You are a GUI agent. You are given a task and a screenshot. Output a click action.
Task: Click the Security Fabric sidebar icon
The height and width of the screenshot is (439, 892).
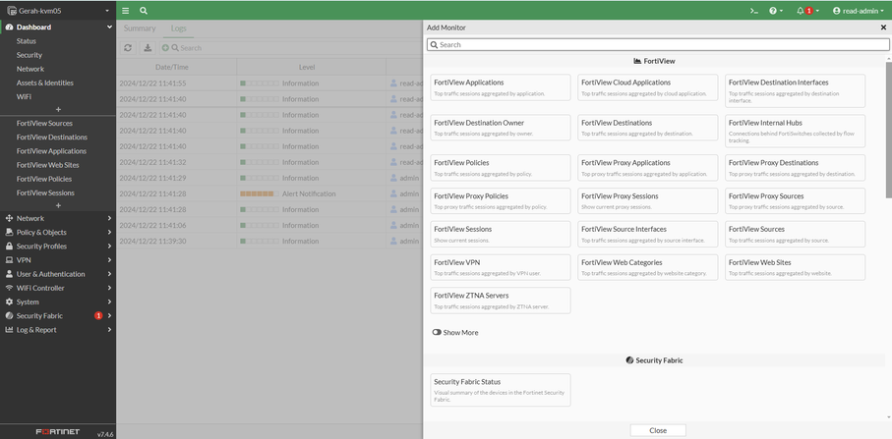pos(9,316)
